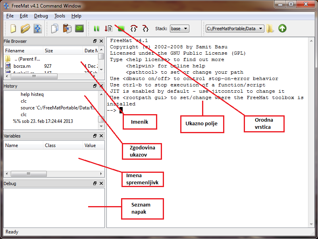Close the History panel
Screen dimensions: 318x239
101,86
